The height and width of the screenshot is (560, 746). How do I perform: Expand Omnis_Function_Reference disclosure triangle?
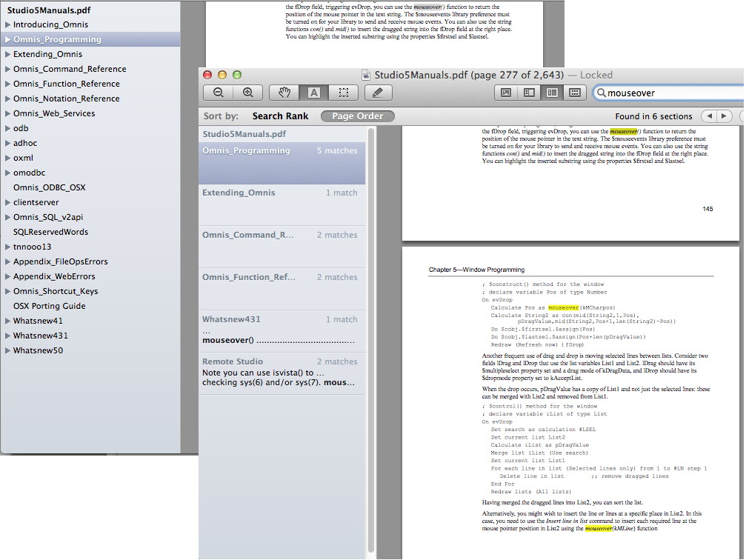click(x=7, y=83)
